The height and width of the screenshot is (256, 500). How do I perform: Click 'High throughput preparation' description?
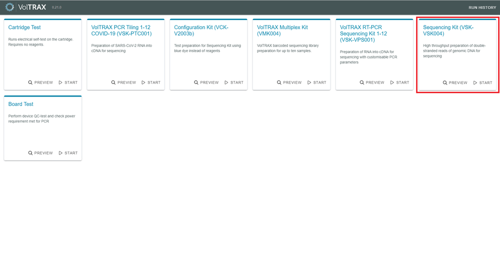coord(454,51)
